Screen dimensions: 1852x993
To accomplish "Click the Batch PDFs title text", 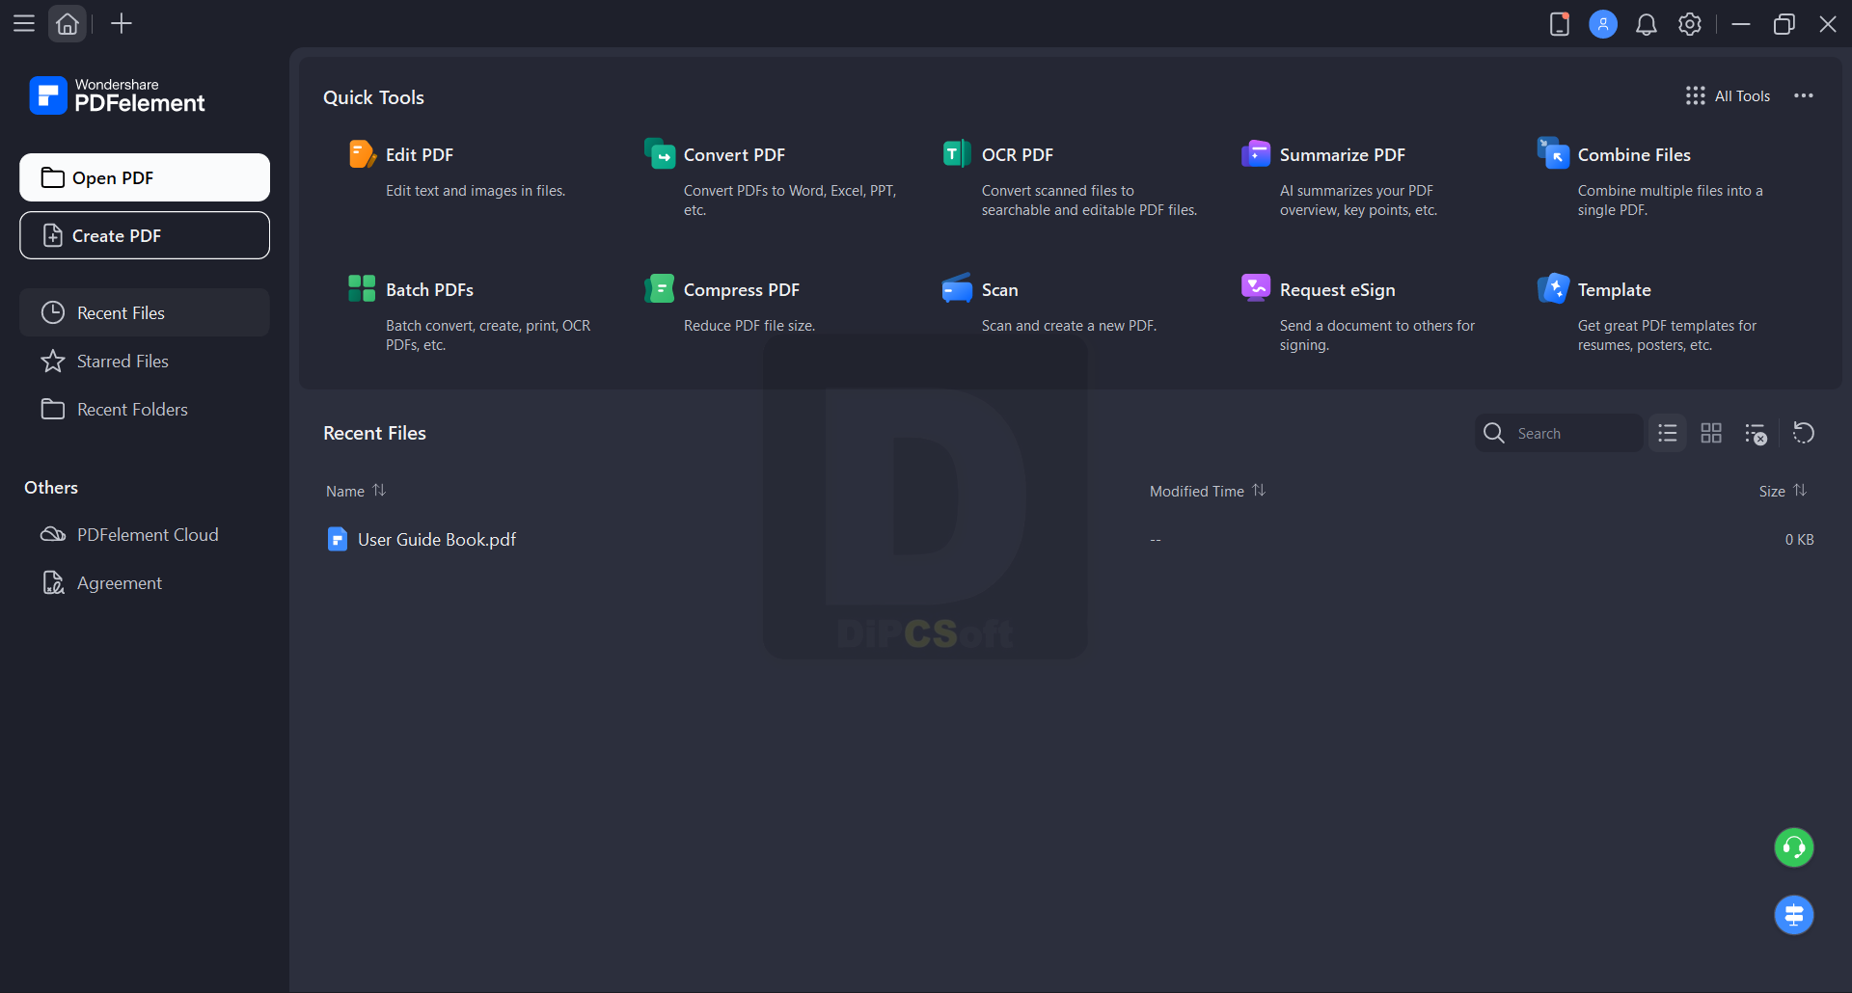I will [x=429, y=289].
